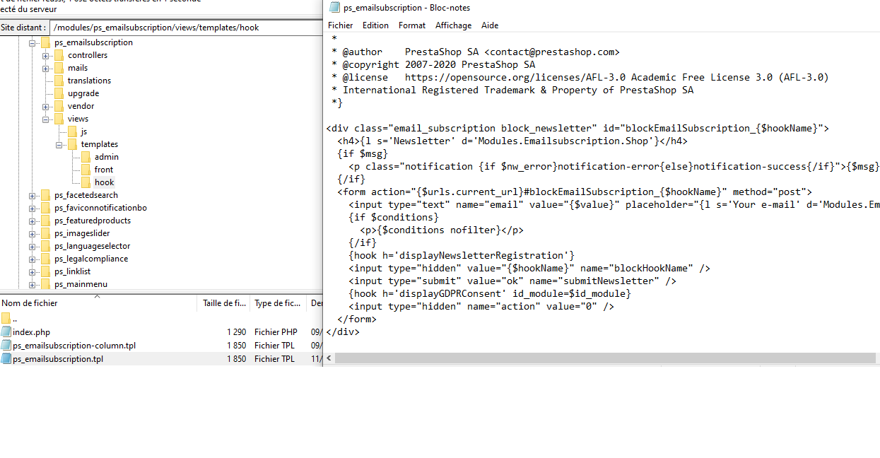Click the ps_emailsubscription folder icon in tree
Screen dimensions: 880x458
(x=46, y=42)
